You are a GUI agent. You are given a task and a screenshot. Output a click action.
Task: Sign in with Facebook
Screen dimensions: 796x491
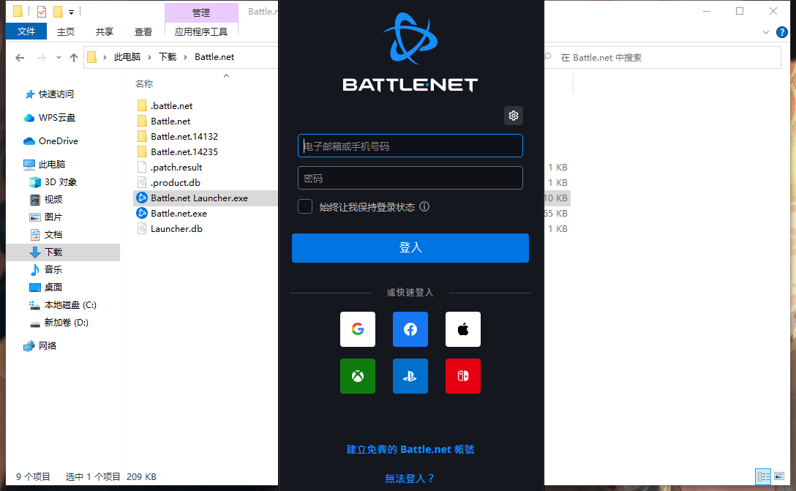coord(410,329)
